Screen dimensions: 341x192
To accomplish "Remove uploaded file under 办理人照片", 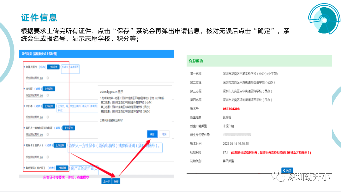I will (x=48, y=78).
